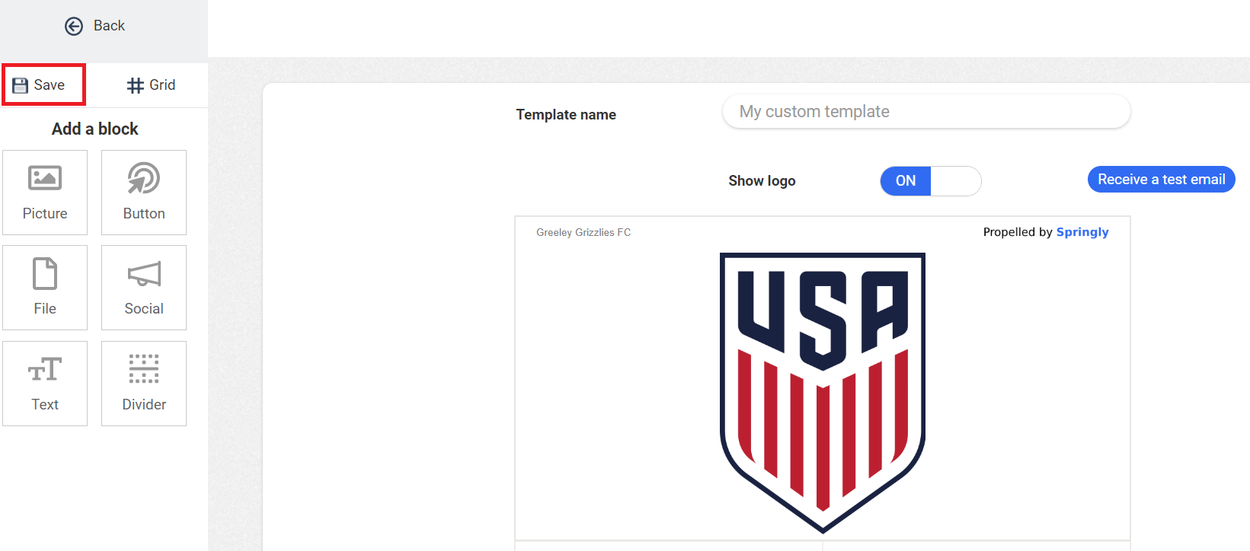Add a File block

click(x=45, y=288)
